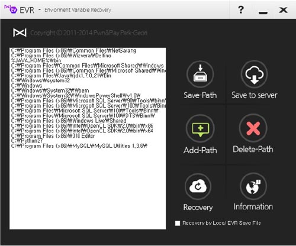Screen dimensions: 296x246
Task: Click the Save to server cloud icon
Action: 254,74
